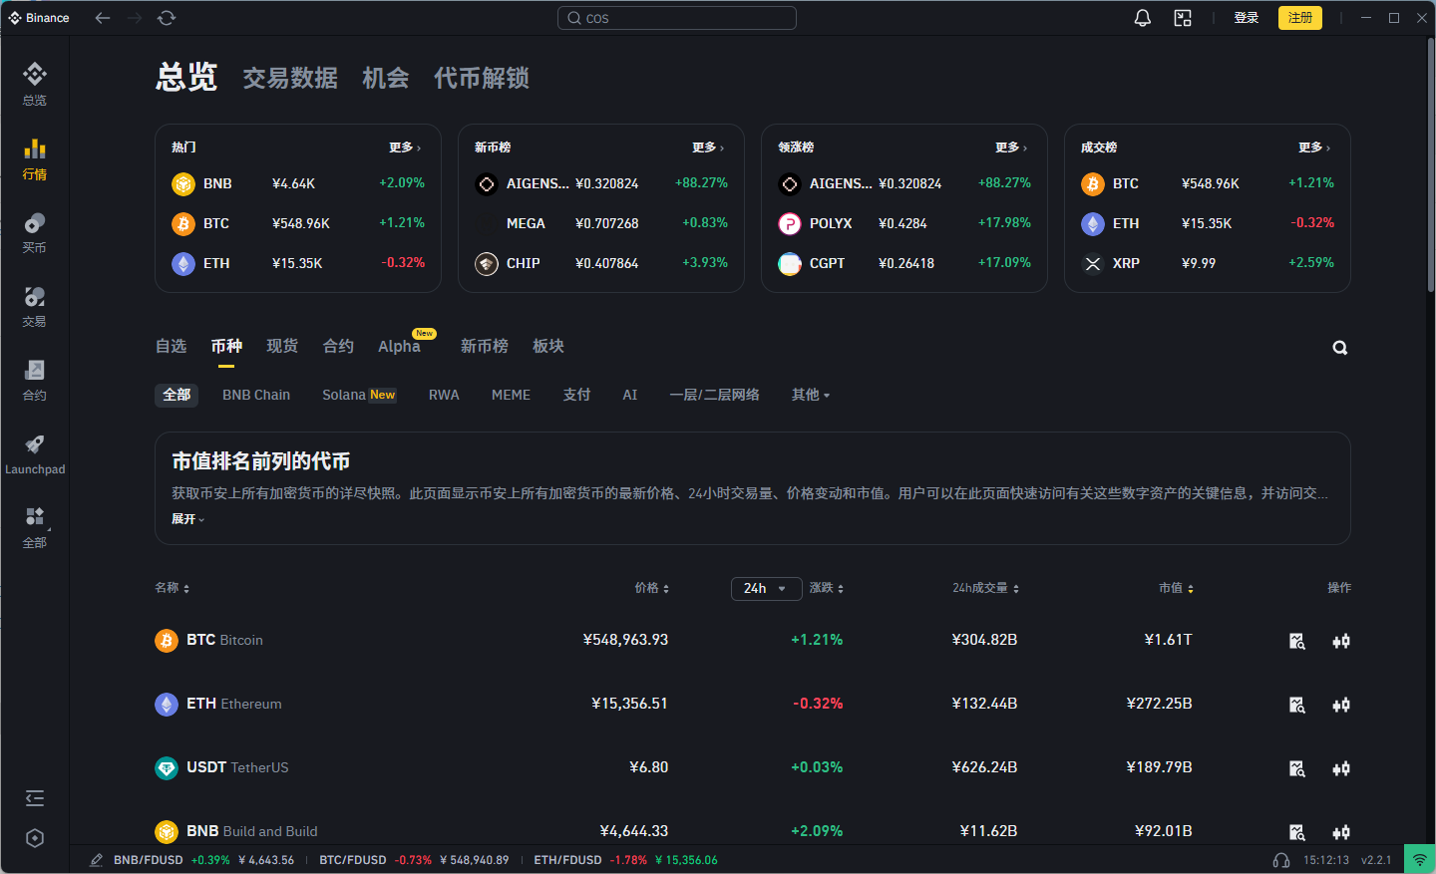The width and height of the screenshot is (1436, 874).
Task: Click the 登录 login button
Action: pos(1247,18)
